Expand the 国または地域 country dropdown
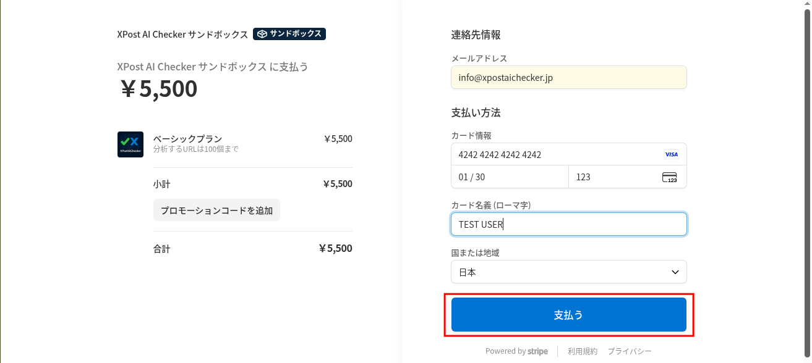 tap(568, 272)
